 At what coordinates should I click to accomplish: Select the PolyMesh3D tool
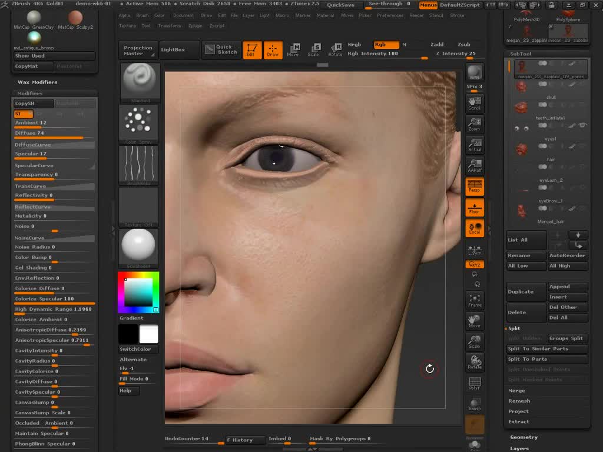(526, 16)
